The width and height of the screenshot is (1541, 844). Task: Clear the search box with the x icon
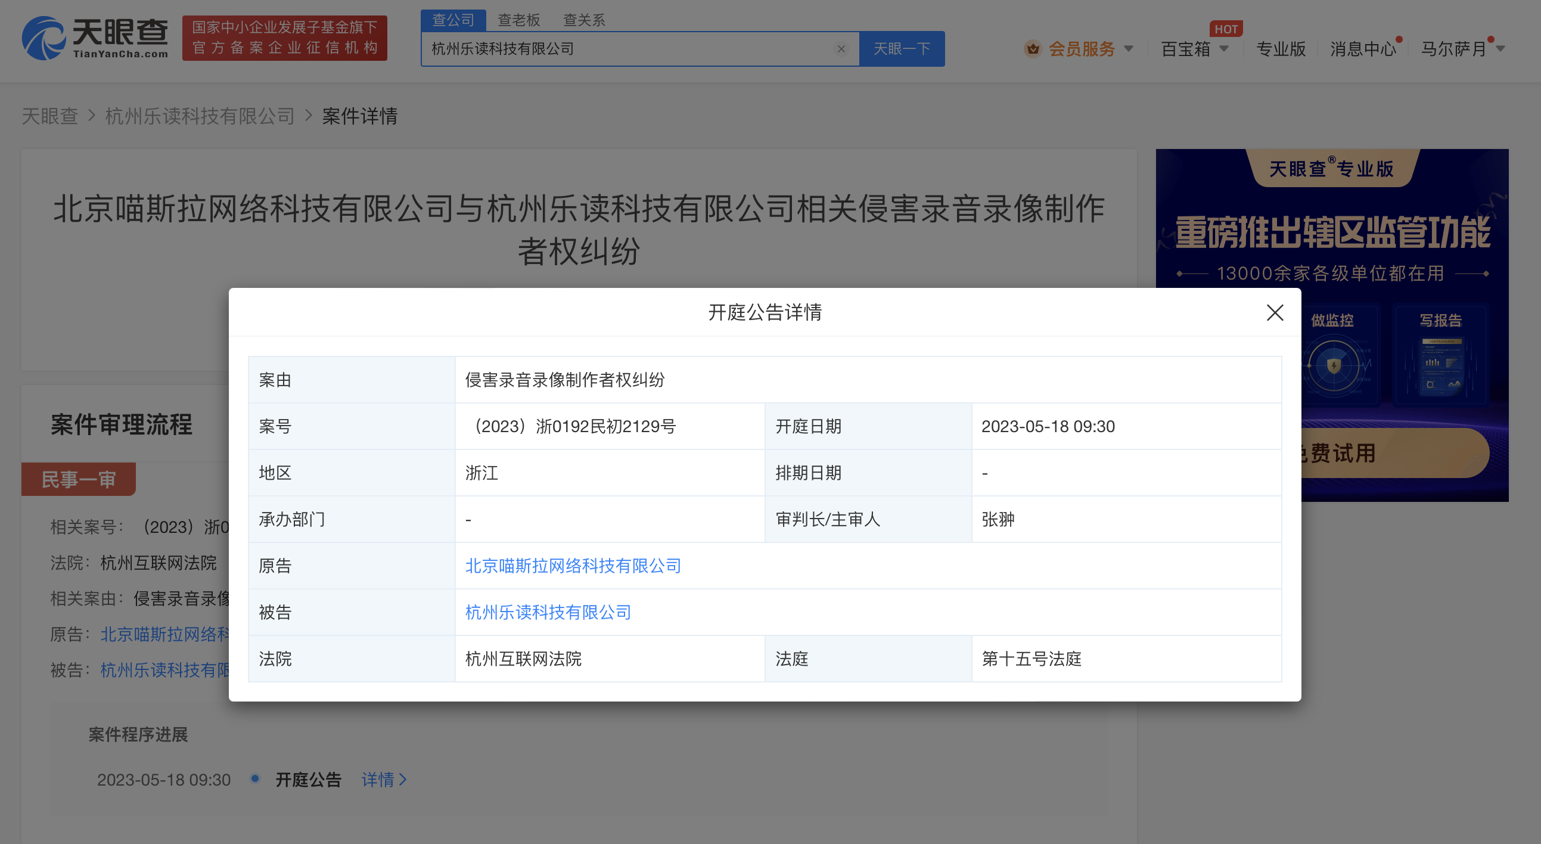[x=840, y=49]
